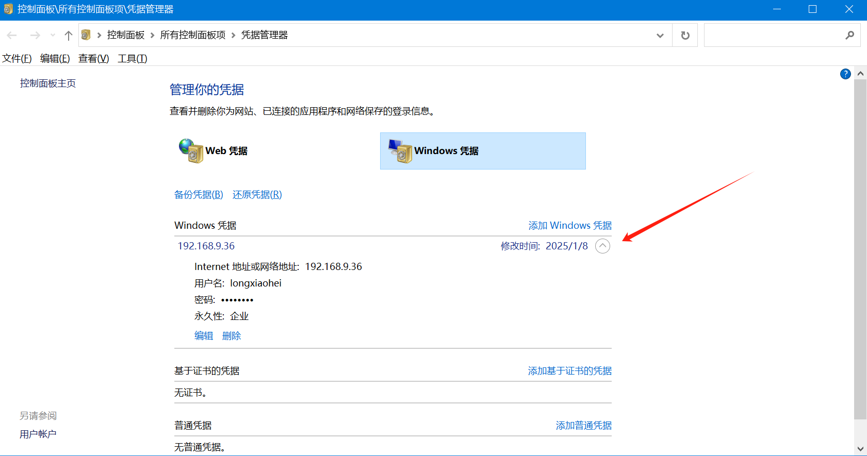Open 用户帐户 under 另请参阅
The width and height of the screenshot is (867, 456).
[x=38, y=434]
